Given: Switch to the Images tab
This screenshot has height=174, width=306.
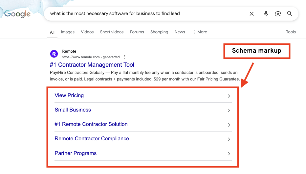Looking at the screenshot, I should [68, 32].
